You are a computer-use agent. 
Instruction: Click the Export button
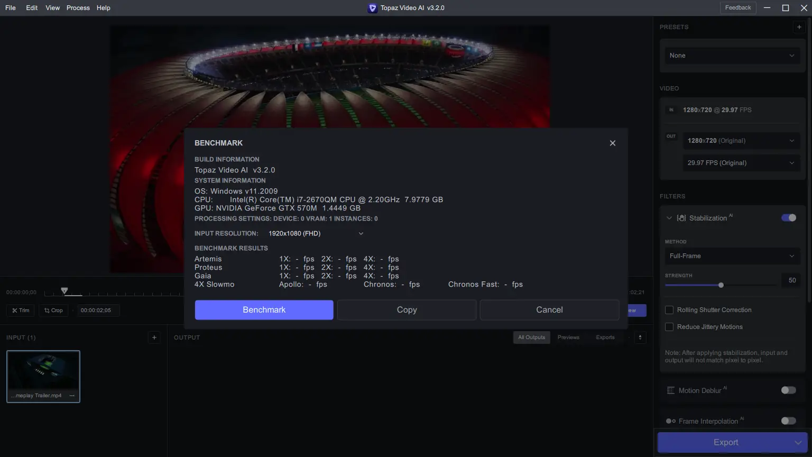pos(726,443)
